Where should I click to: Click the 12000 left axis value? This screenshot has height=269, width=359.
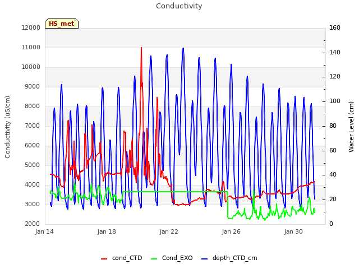31,27
